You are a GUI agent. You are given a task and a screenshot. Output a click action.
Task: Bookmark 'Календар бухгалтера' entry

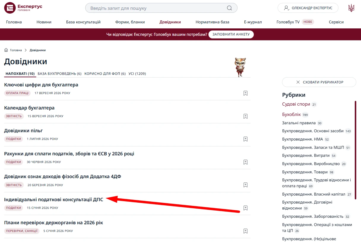pos(245,116)
